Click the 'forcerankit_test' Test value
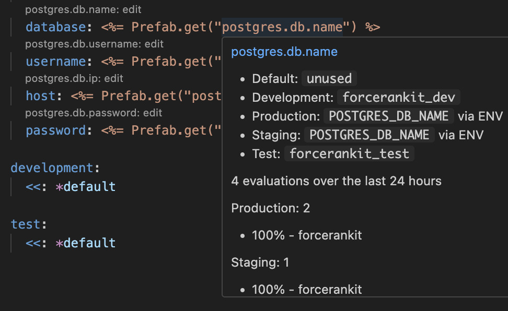Screen dimensions: 508x311 349,154
